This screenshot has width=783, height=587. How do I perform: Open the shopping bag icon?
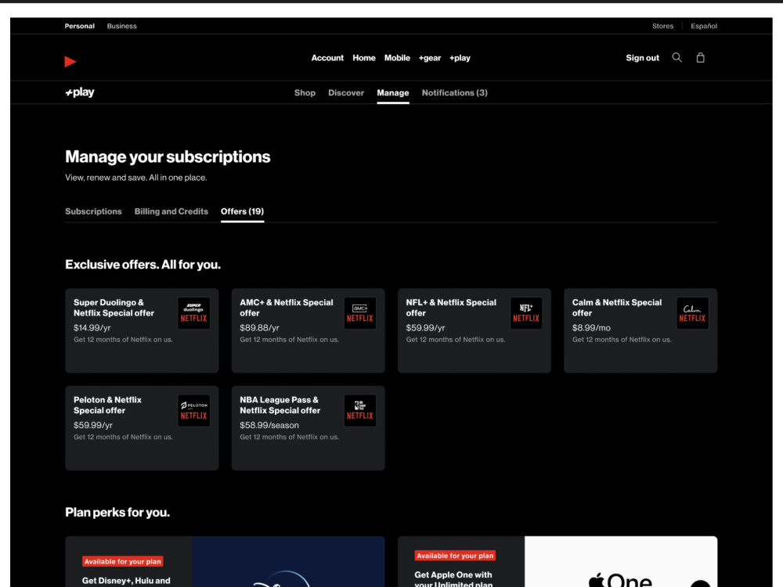click(701, 58)
